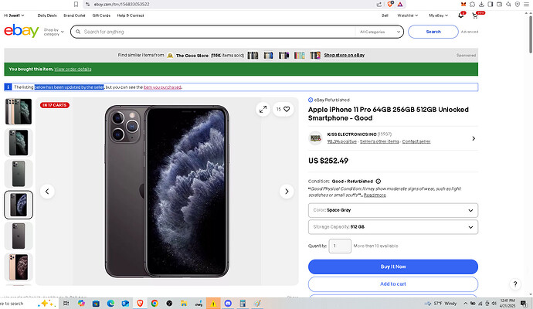Image resolution: width=533 pixels, height=309 pixels.
Task: Click the Buy It Now button
Action: click(393, 267)
